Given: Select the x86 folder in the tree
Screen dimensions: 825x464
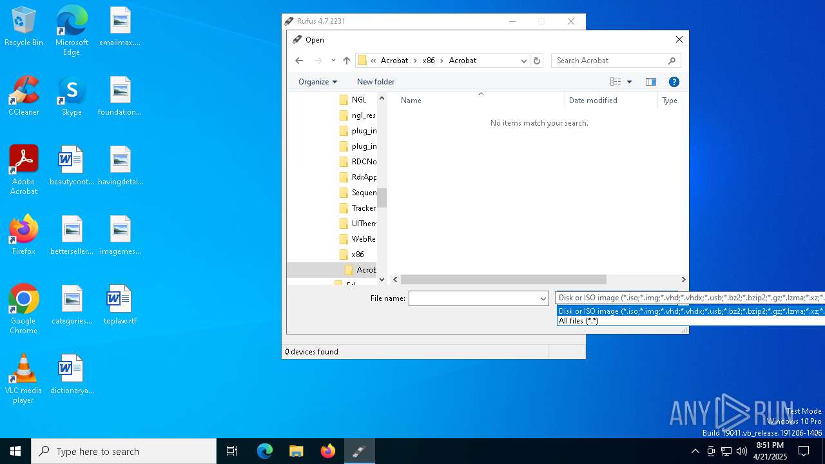Looking at the screenshot, I should (352, 255).
